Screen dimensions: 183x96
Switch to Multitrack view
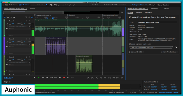tap(24, 5)
